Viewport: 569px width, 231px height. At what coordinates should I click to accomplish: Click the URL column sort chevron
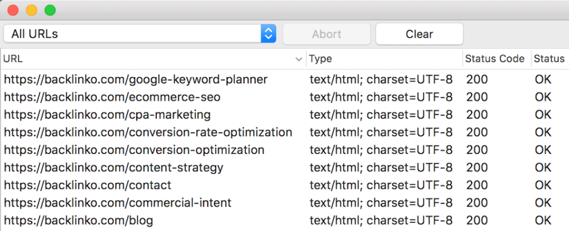coord(299,59)
